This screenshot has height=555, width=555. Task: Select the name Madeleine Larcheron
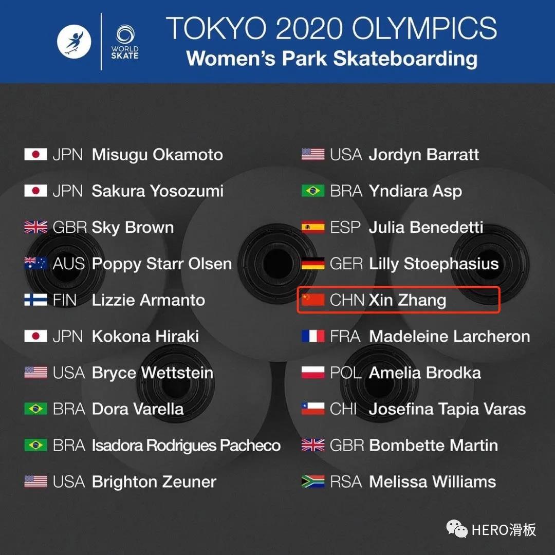450,336
